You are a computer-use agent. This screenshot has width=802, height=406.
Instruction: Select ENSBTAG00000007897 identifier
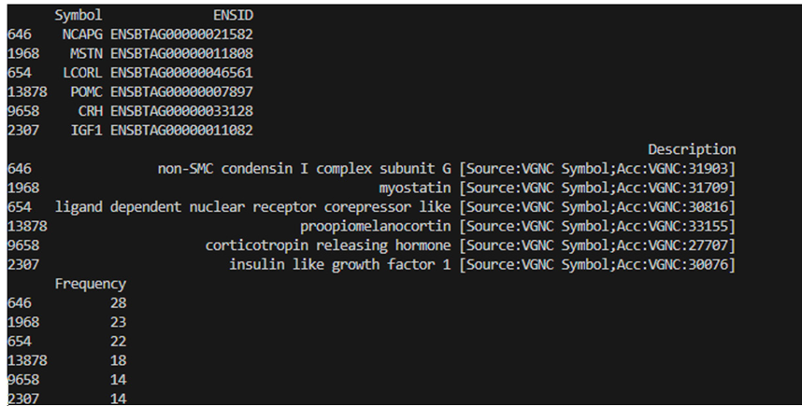181,91
